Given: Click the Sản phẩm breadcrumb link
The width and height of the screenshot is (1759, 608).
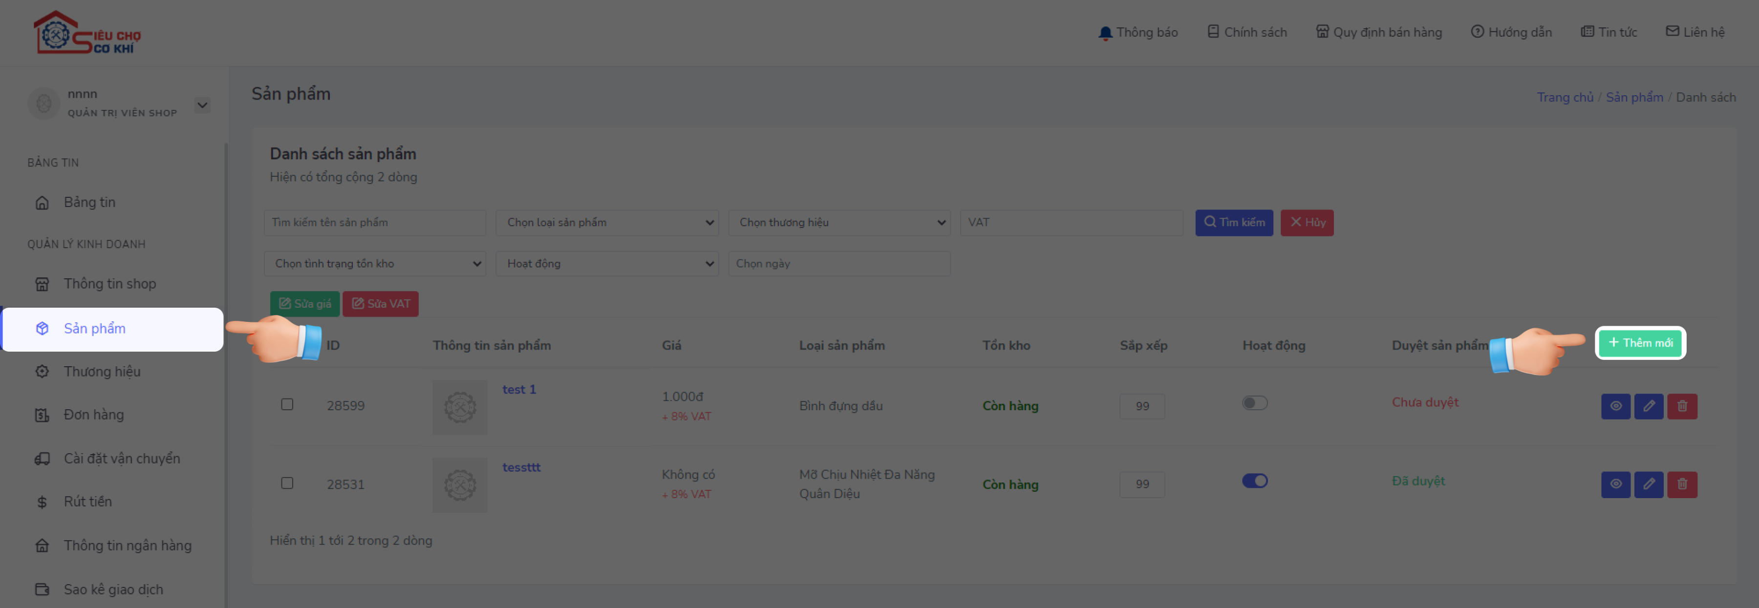Looking at the screenshot, I should 1634,97.
